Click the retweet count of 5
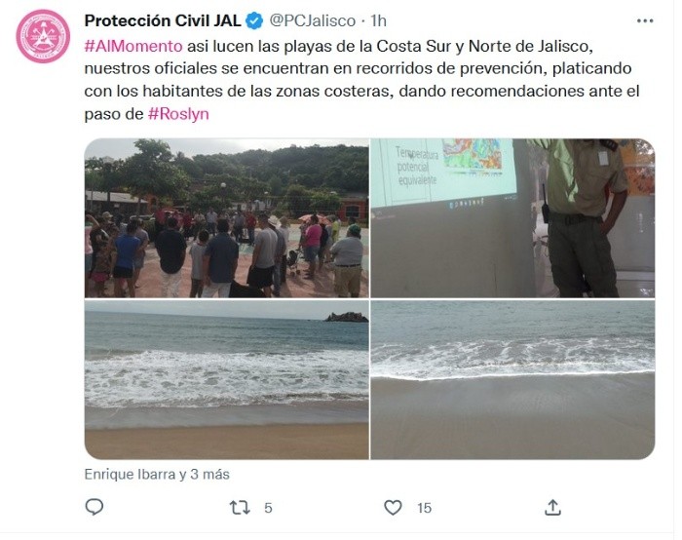Screen dimensions: 682x540 [x=268, y=508]
